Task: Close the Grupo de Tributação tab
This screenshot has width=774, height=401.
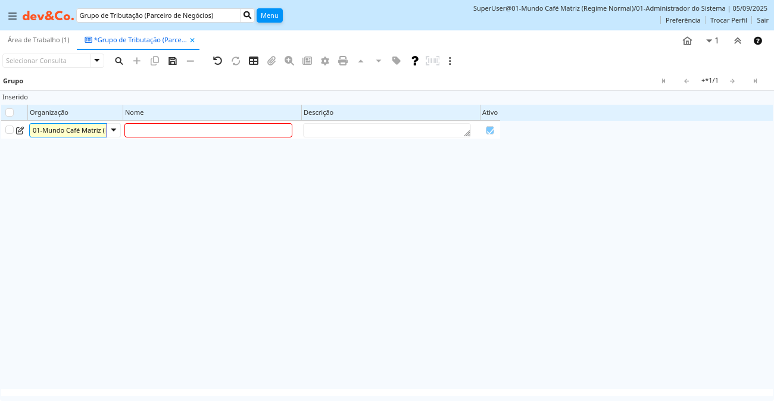Action: [x=192, y=40]
